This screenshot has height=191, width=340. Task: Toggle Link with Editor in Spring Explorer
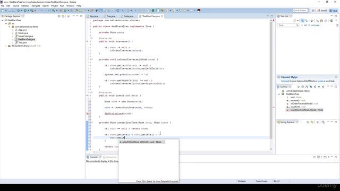312,123
